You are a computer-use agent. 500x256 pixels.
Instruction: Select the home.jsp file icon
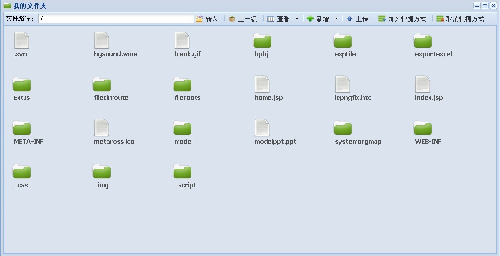(x=263, y=84)
